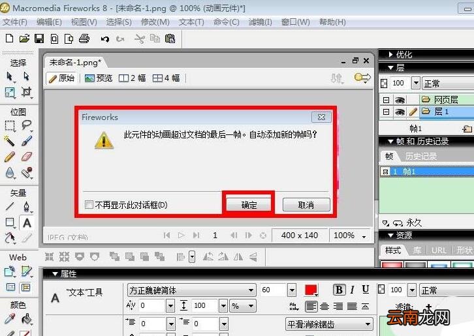The height and width of the screenshot is (336, 474).
Task: Select the Line tool
Action: [x=10, y=207]
